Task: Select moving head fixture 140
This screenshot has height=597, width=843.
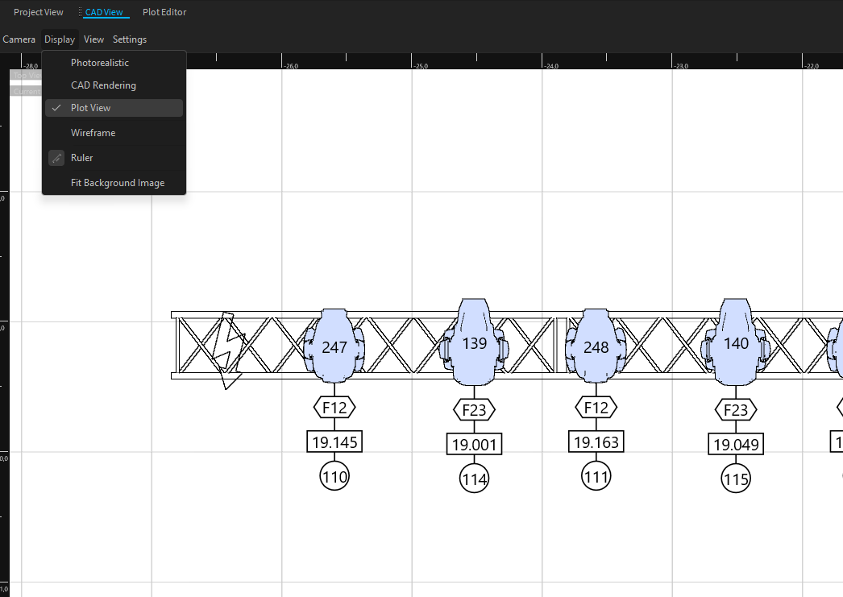Action: click(x=736, y=343)
